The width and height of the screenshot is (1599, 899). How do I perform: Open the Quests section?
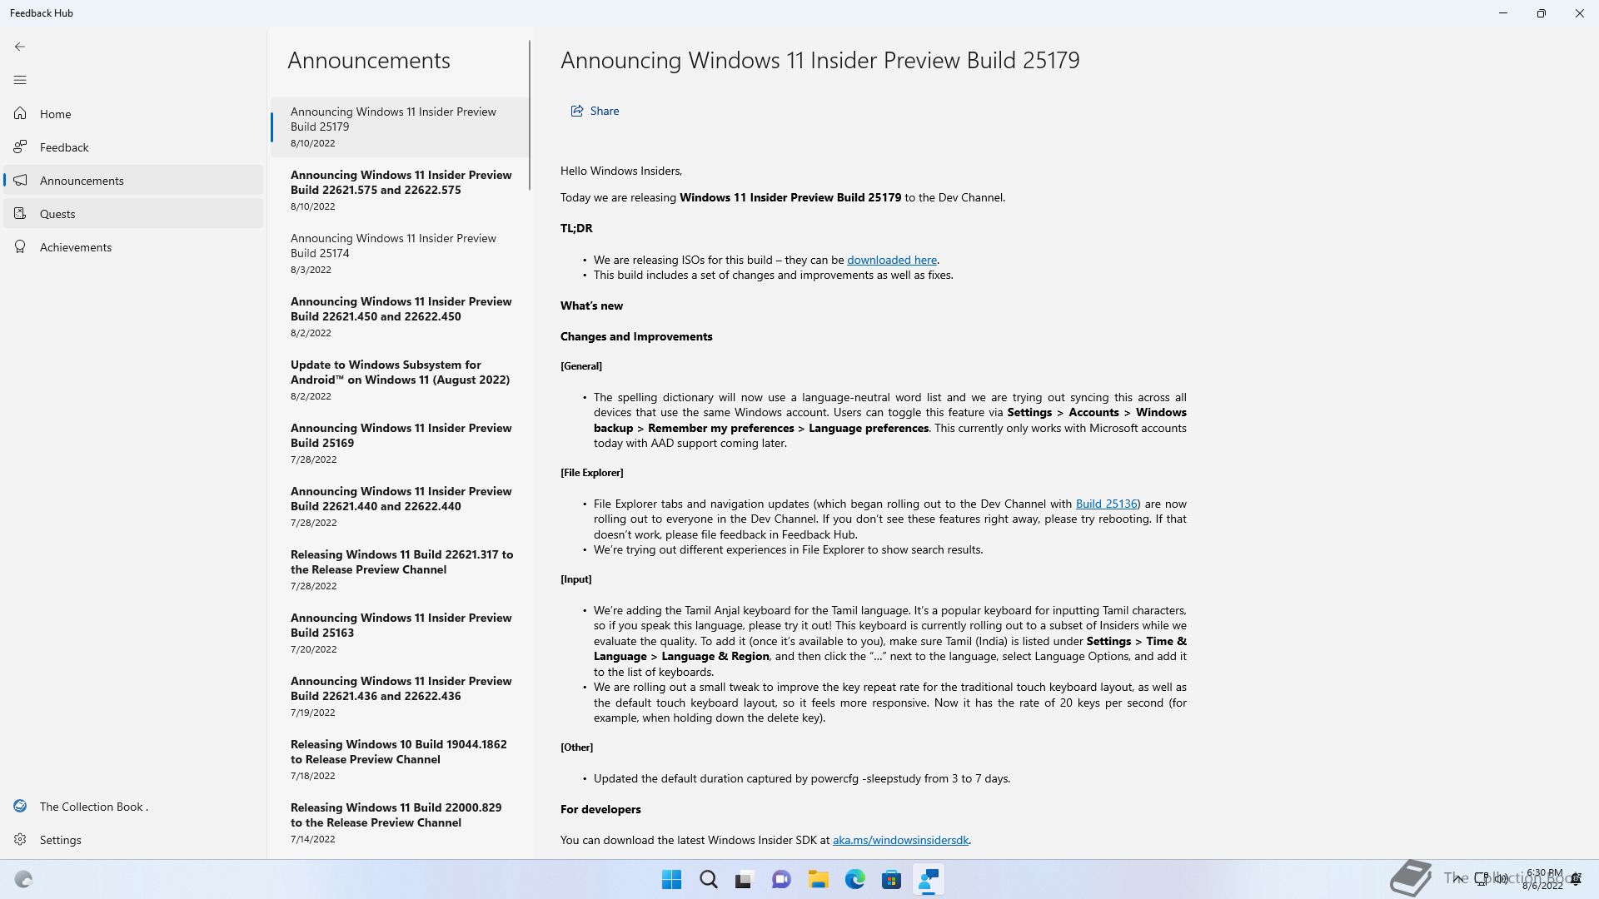coord(133,214)
